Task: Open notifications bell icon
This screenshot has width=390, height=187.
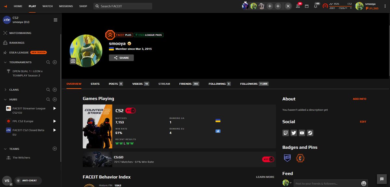Action: 316,6
